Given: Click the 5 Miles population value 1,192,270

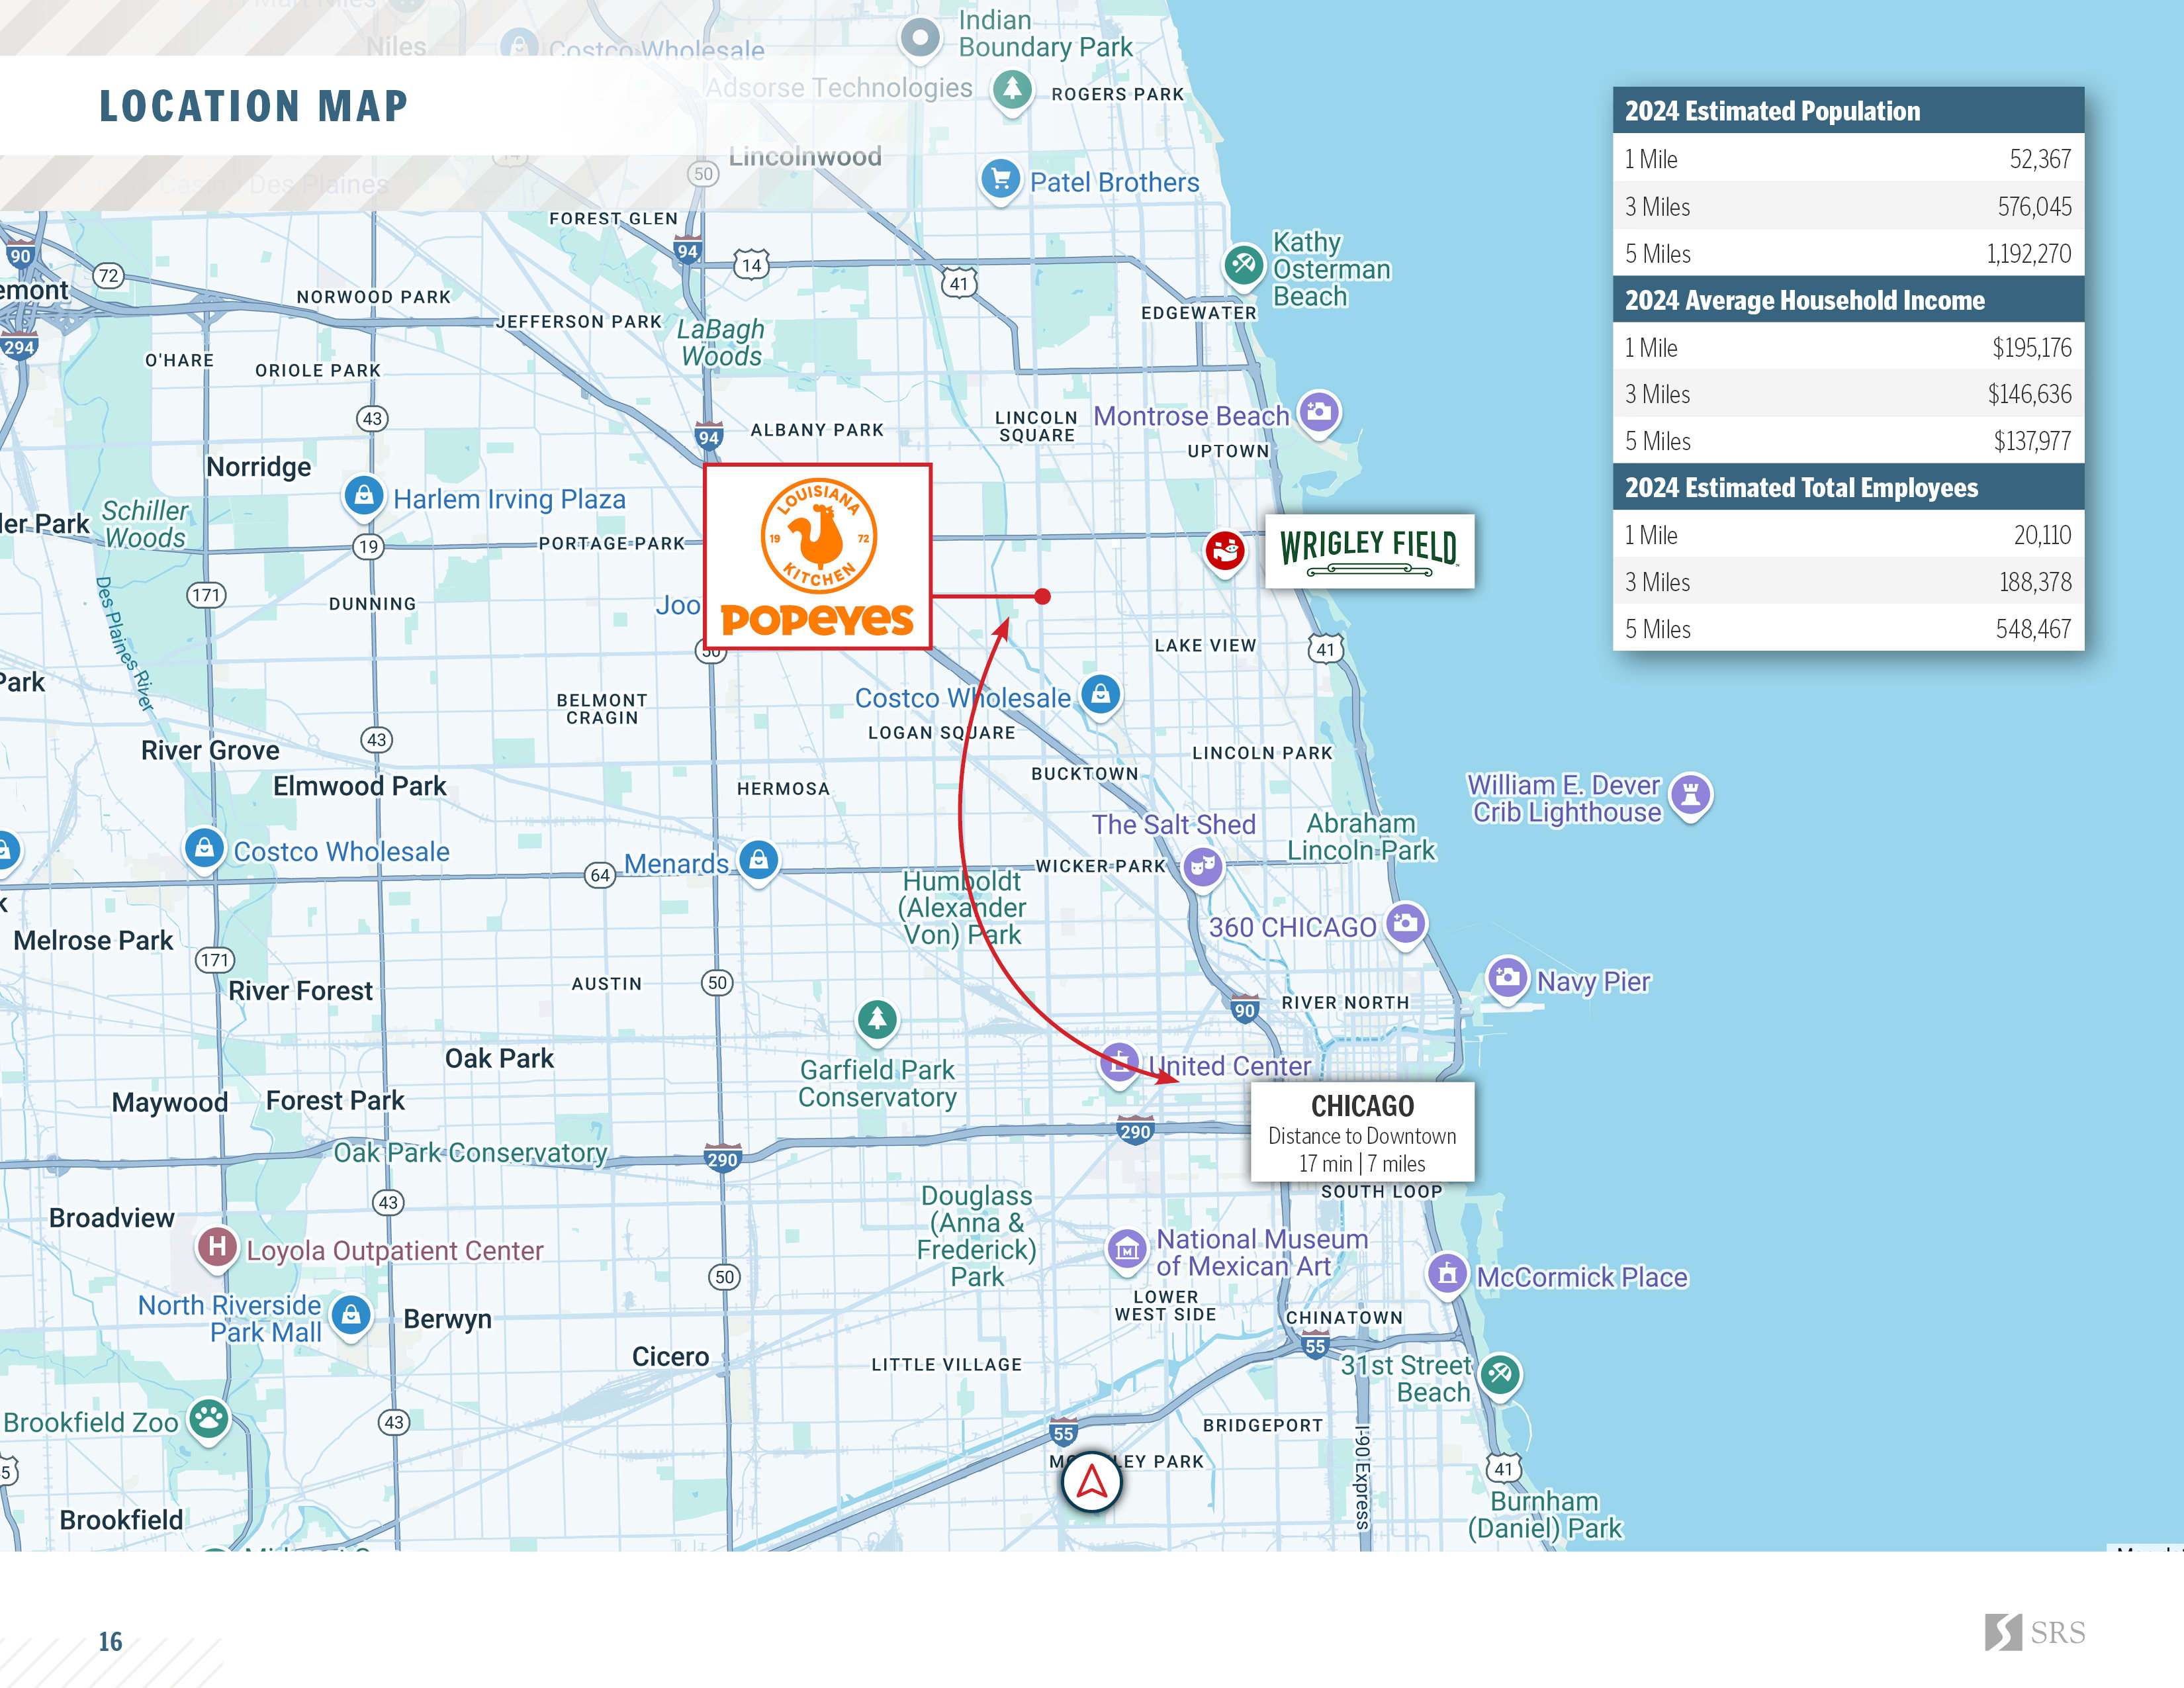Looking at the screenshot, I should [2028, 254].
